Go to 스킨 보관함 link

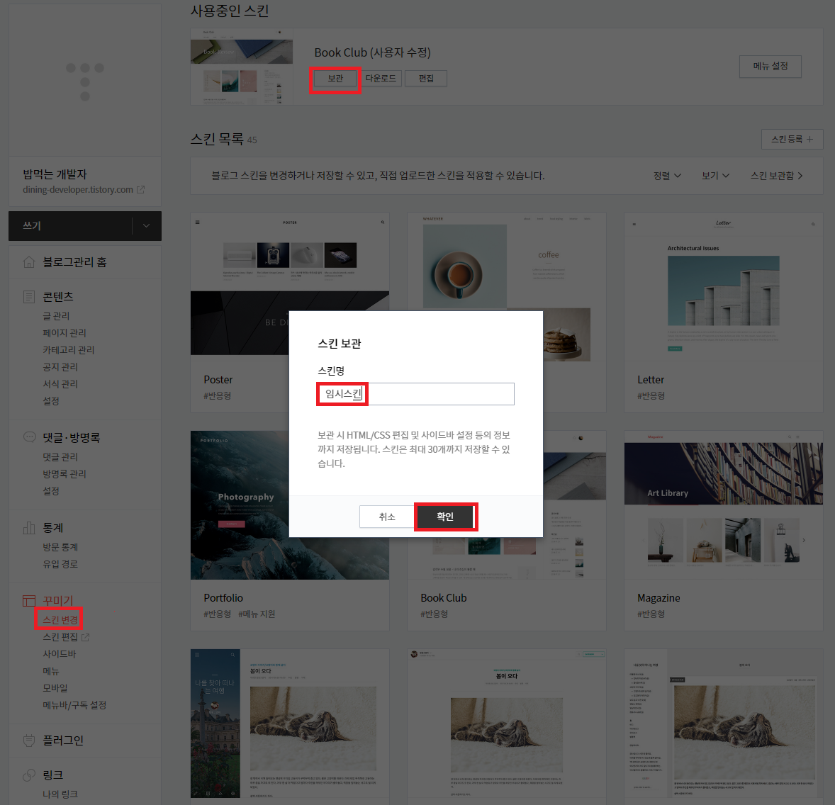point(776,176)
